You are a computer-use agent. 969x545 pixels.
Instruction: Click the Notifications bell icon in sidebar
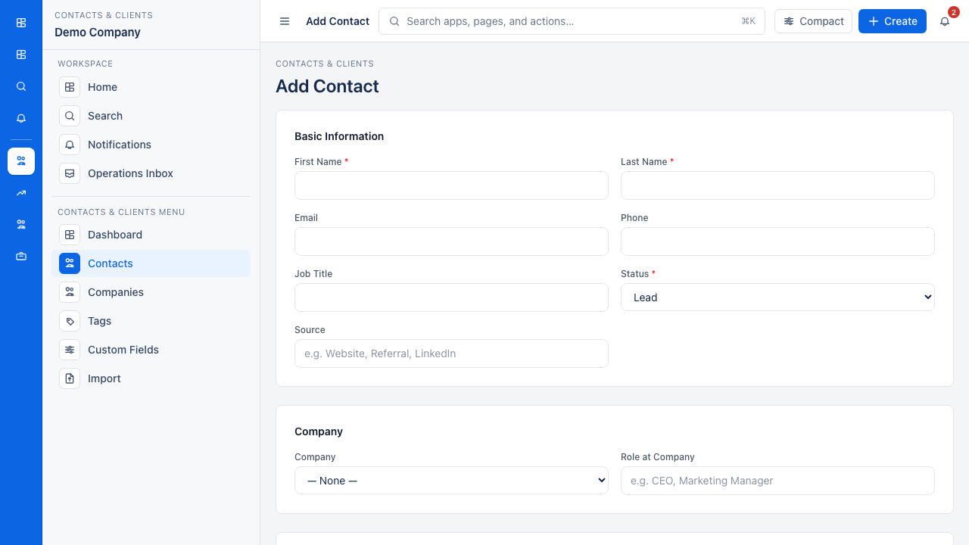[70, 145]
